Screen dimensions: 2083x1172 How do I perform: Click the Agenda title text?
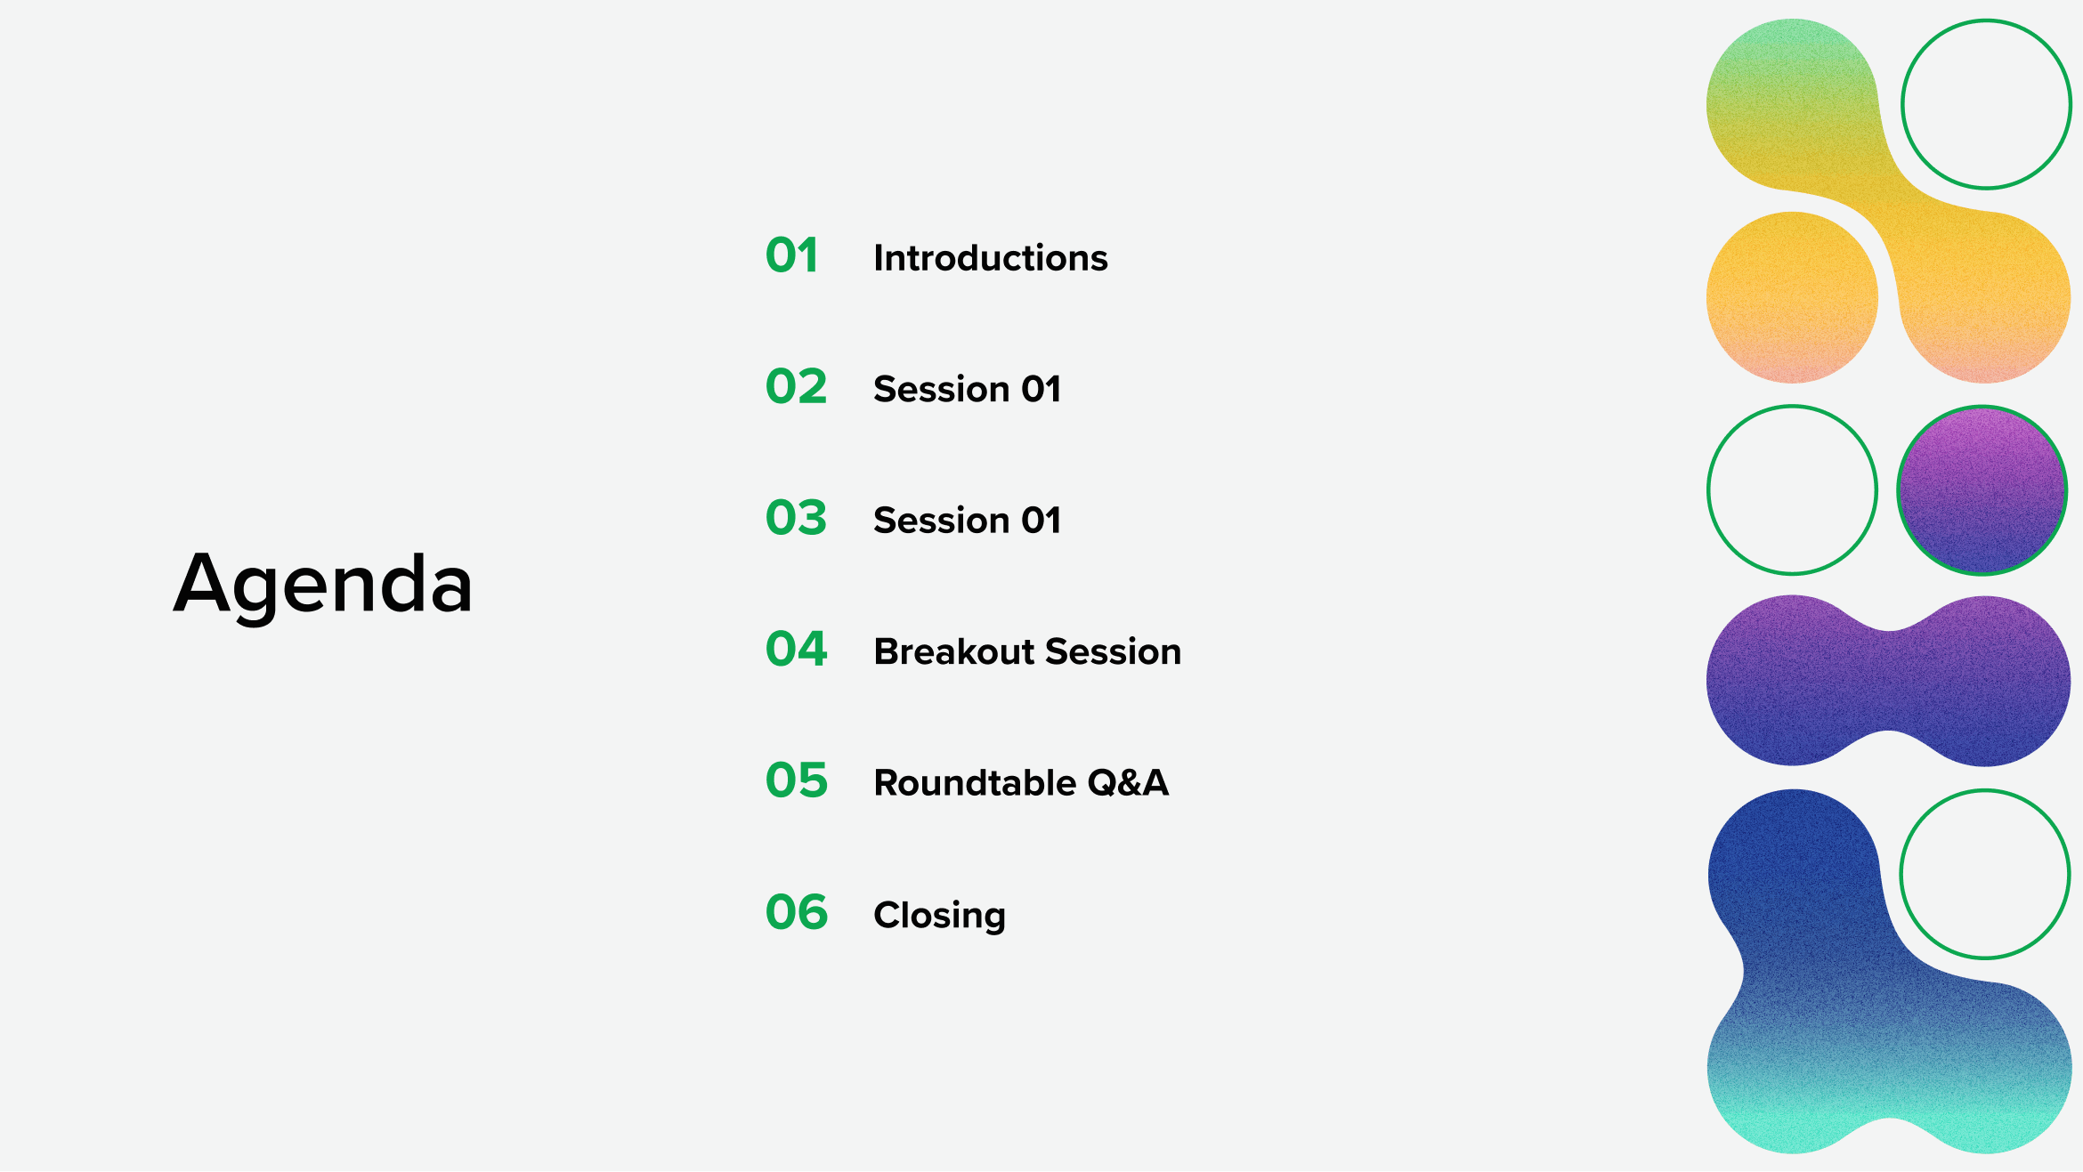pos(322,585)
